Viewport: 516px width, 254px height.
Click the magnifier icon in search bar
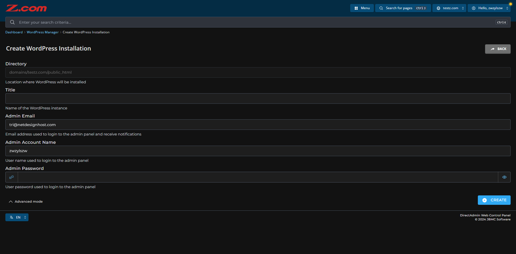(x=12, y=22)
